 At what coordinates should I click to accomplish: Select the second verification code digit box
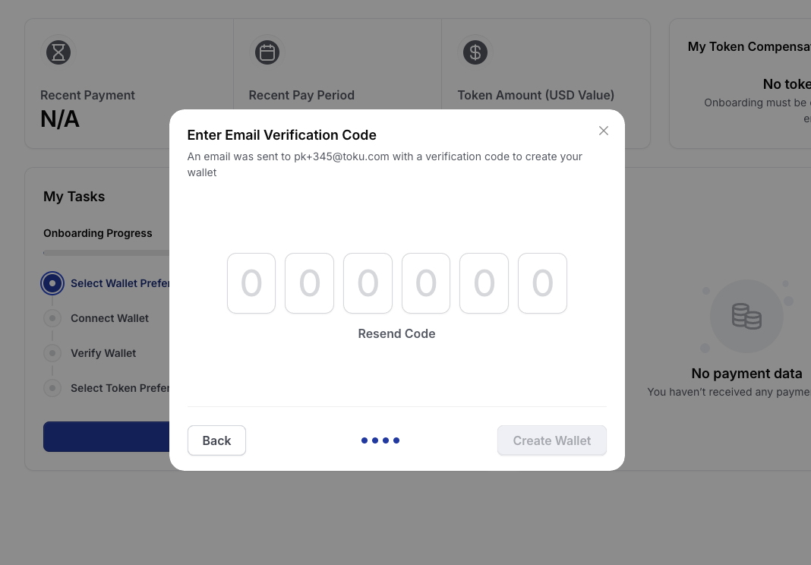point(309,283)
